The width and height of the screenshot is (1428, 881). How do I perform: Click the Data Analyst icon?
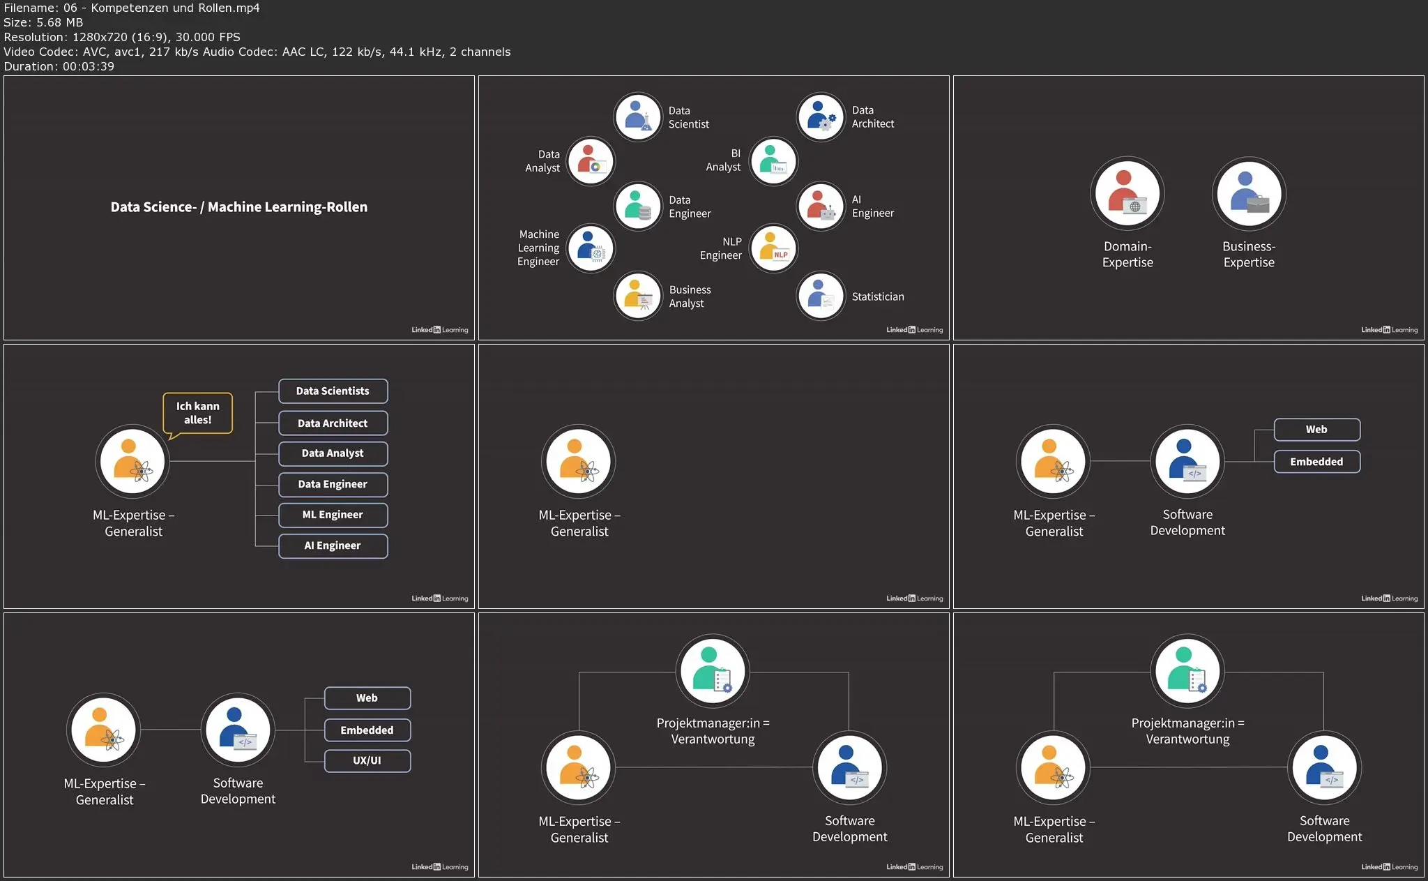[x=591, y=160]
